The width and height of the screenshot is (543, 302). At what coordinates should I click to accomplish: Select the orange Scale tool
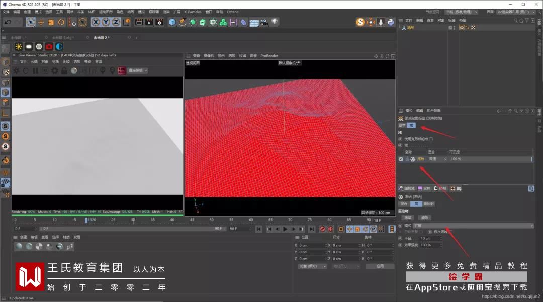[x=51, y=22]
